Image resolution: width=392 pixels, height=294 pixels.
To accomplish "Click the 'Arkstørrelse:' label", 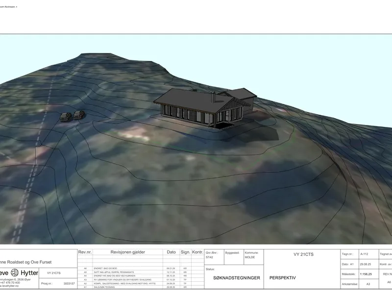I will click(x=350, y=284).
